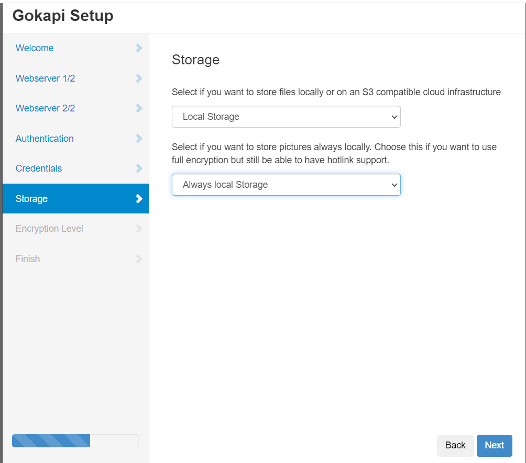Viewport: 526px width, 463px height.
Task: Open the Local Storage dropdown
Action: pos(286,117)
